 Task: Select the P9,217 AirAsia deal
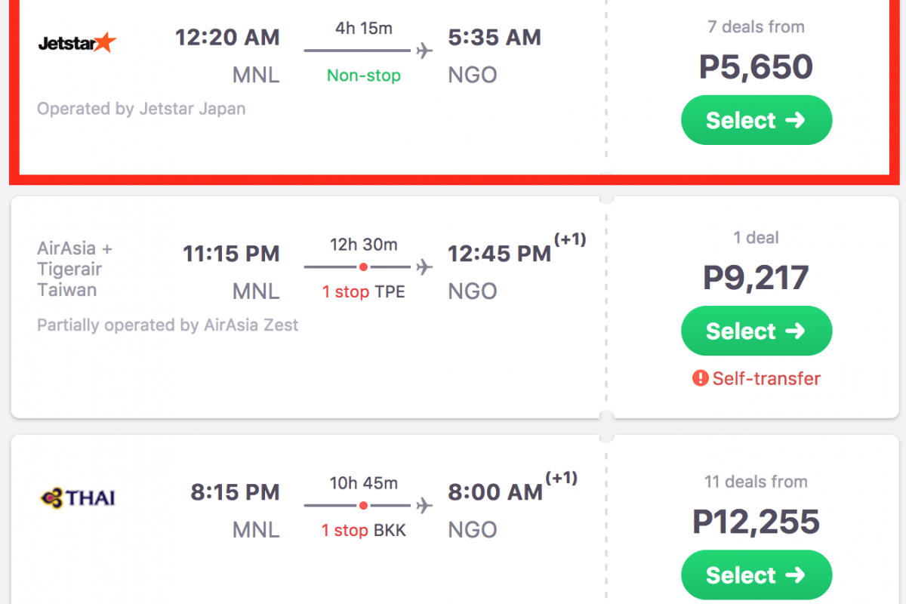point(756,331)
